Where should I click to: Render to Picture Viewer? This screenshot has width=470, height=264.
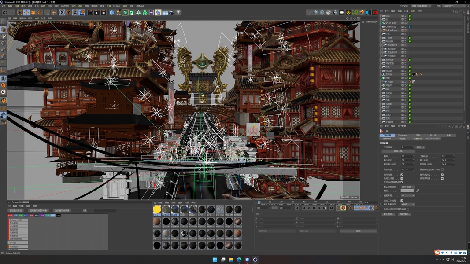(97, 12)
